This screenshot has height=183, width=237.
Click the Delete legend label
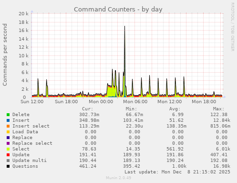pos(21,115)
